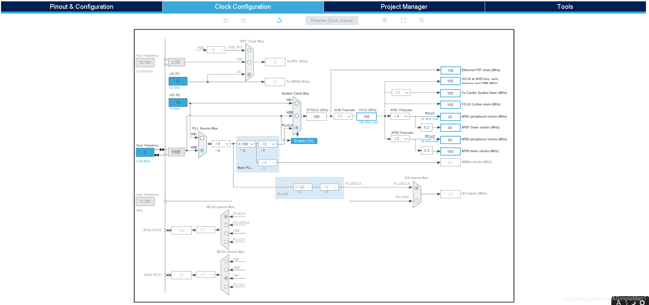Image resolution: width=649 pixels, height=305 pixels.
Task: Select LSI in RTC Clock Mux
Action: [x=249, y=75]
